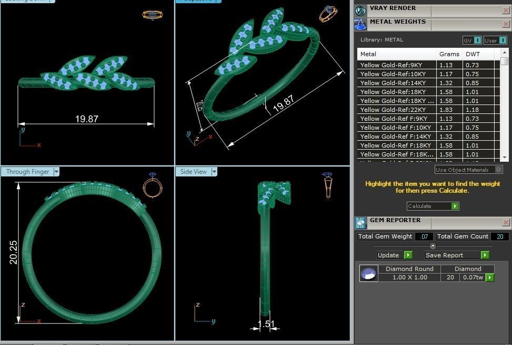Screen dimensions: 512x345
Task: Click the ring icon in the Through Finger viewport
Action: click(152, 188)
